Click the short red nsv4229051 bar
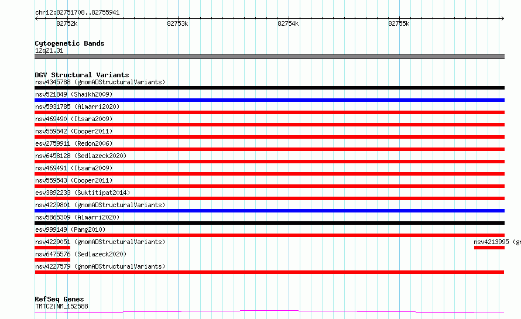The height and width of the screenshot is (319, 521). (x=53, y=248)
